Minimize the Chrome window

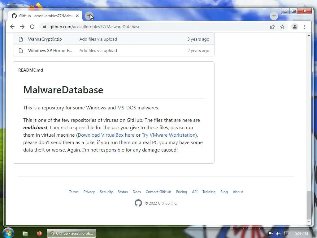(x=285, y=11)
